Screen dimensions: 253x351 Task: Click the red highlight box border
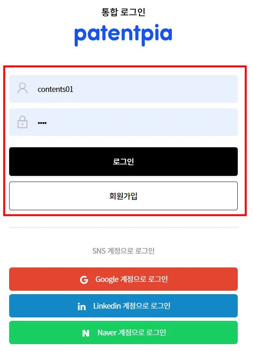125,66
